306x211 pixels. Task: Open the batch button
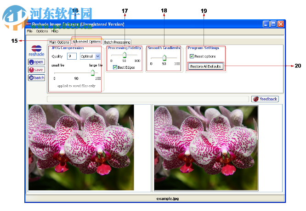(36, 78)
